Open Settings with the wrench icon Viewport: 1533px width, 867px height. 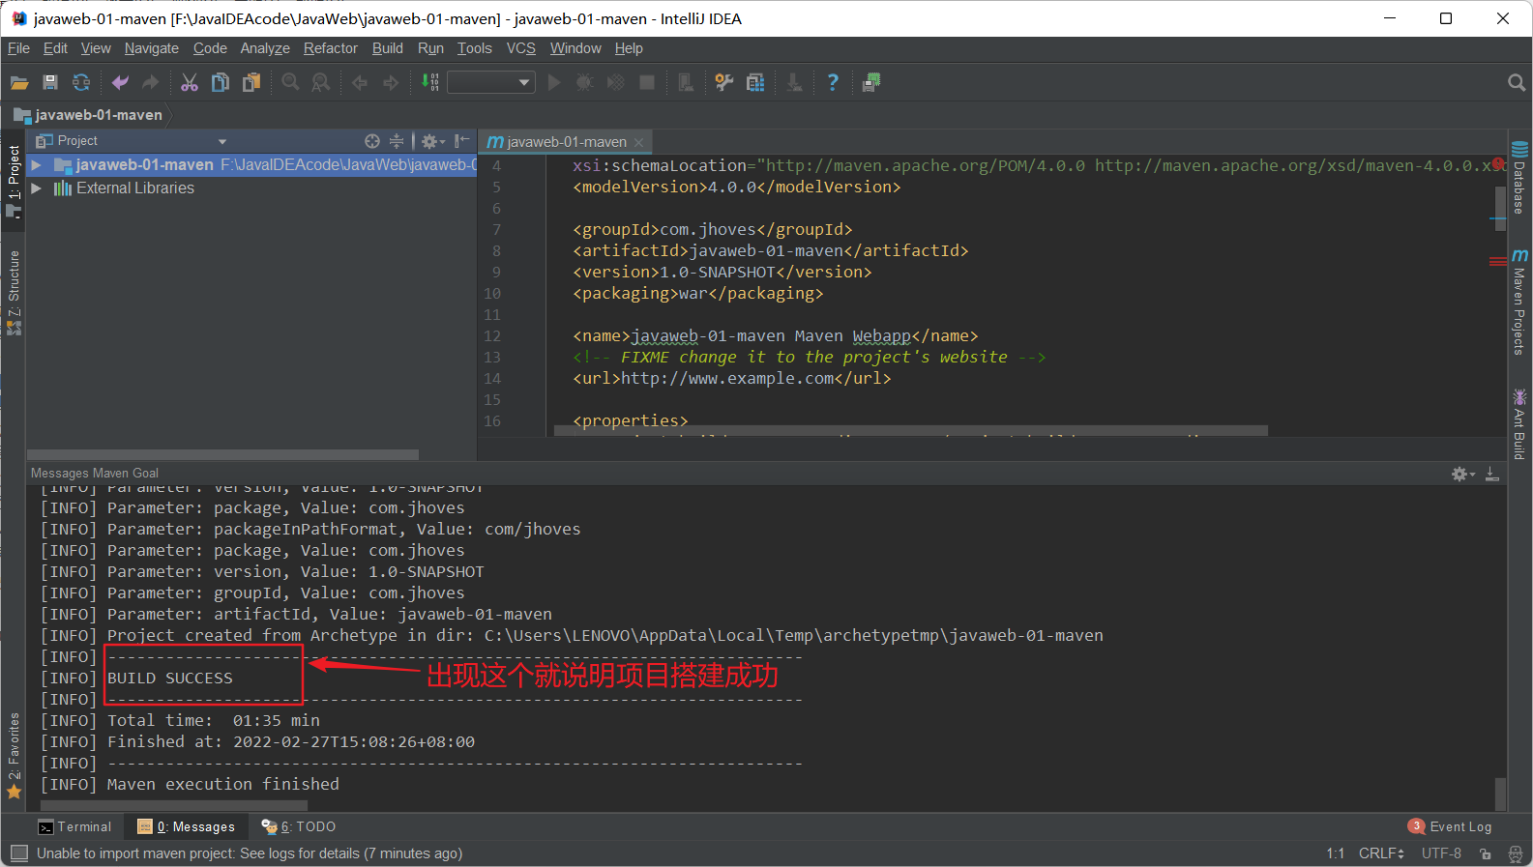coord(724,83)
